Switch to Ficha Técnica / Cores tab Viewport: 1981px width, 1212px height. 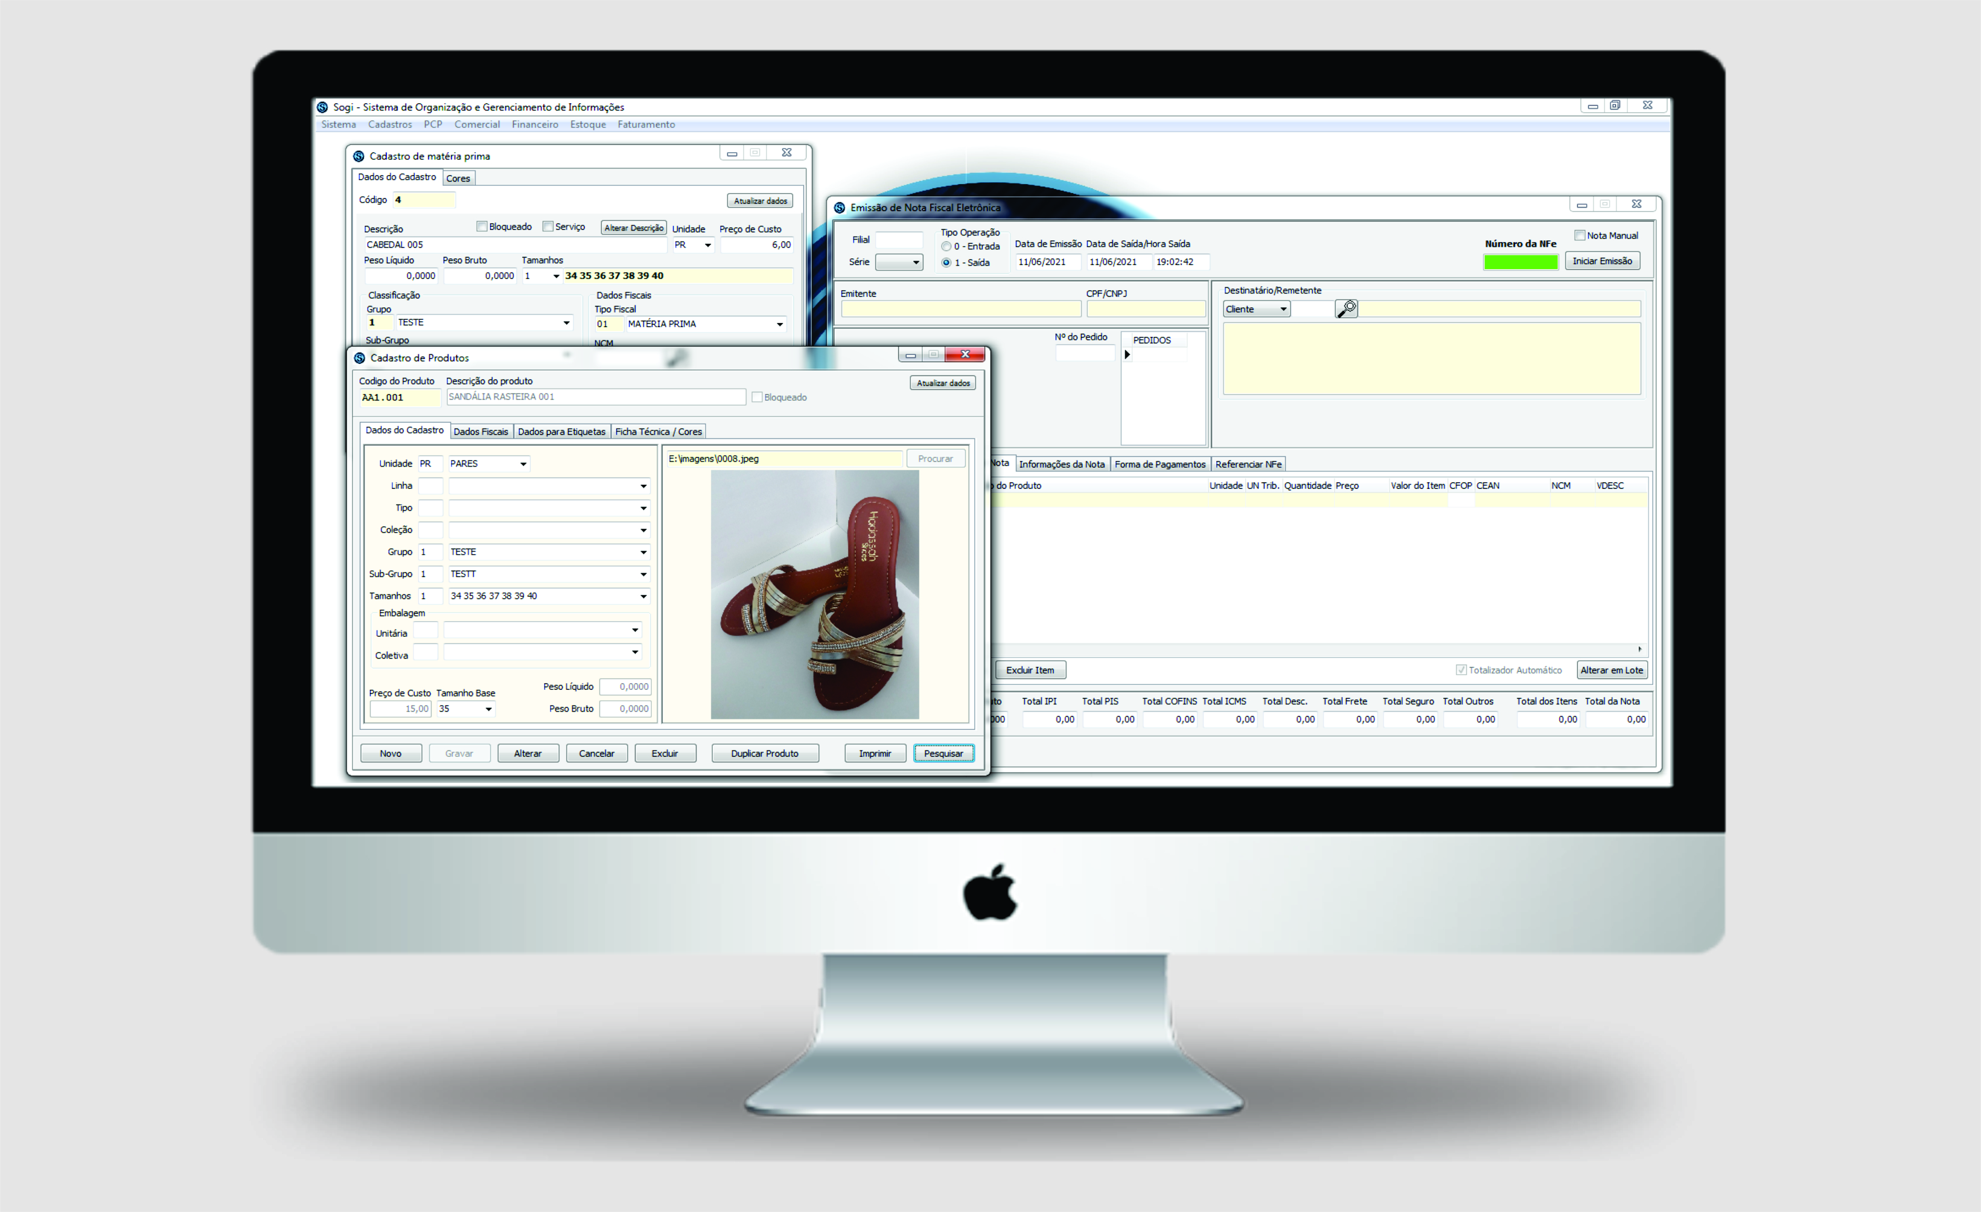[x=658, y=432]
